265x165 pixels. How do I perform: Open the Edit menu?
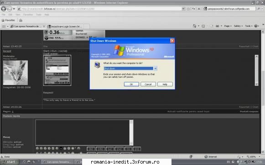pos(10,15)
